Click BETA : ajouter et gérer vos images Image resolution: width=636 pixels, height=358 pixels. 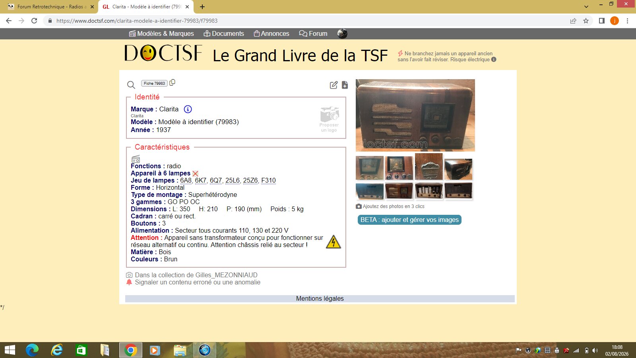pyautogui.click(x=409, y=220)
